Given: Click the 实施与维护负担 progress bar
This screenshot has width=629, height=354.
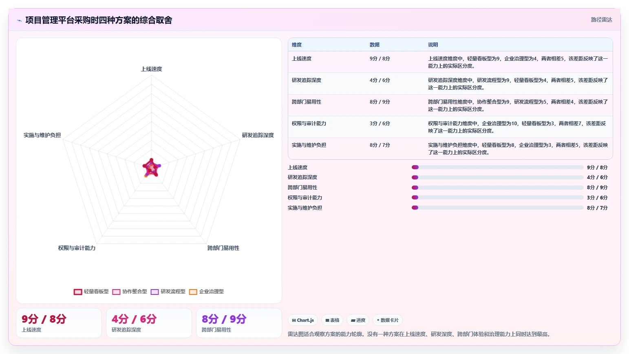Looking at the screenshot, I should pos(497,208).
